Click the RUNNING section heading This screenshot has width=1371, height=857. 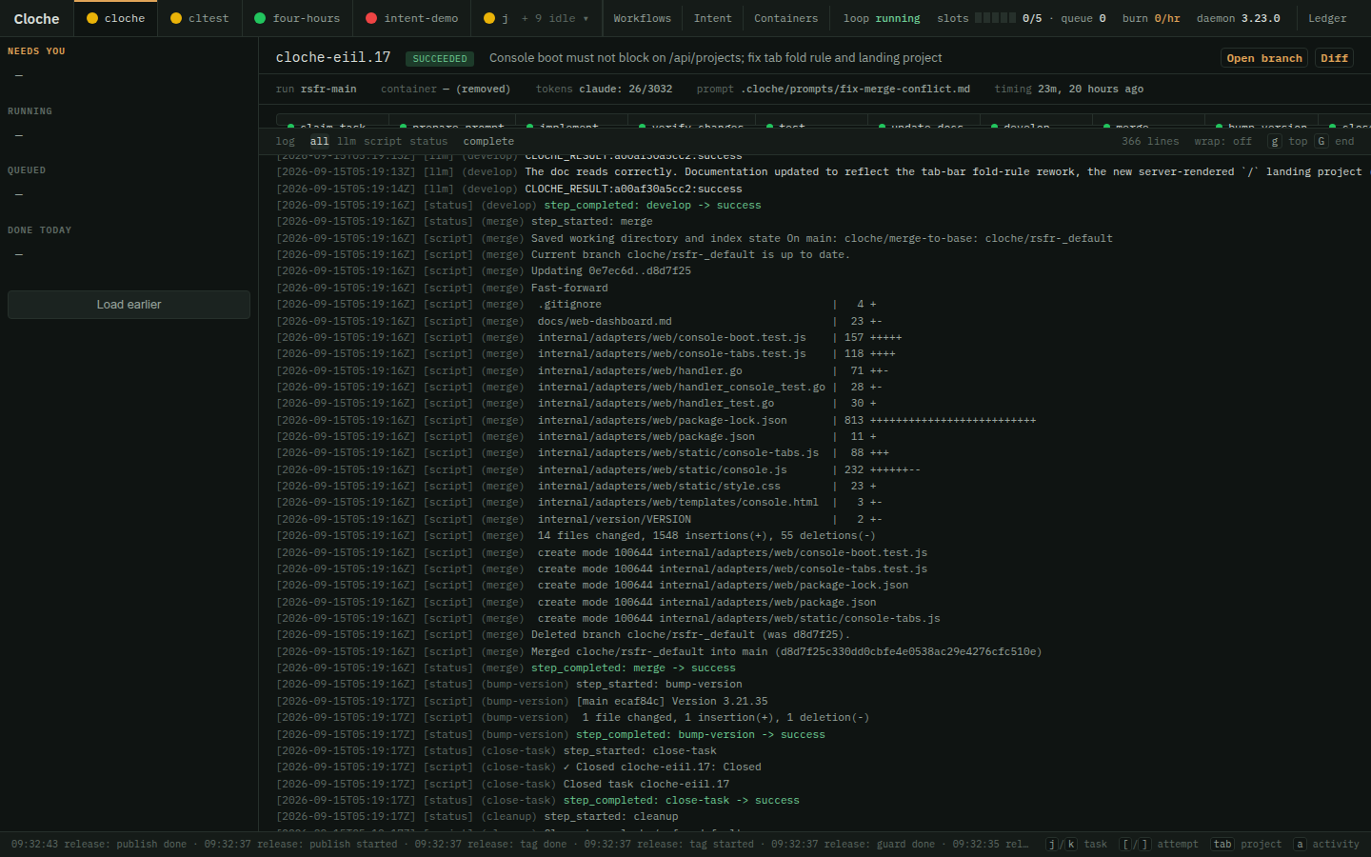pos(30,111)
